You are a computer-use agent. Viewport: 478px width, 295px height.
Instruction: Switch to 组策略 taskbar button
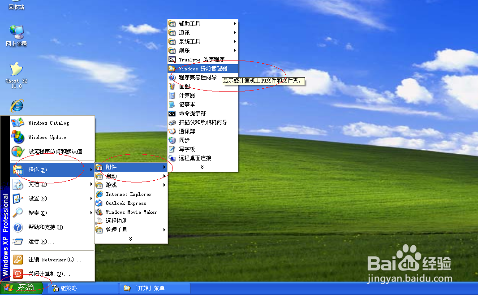83,288
